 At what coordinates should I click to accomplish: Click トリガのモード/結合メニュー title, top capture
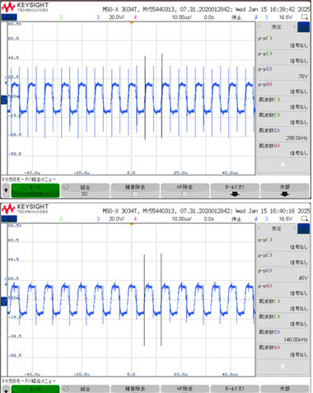(29, 179)
